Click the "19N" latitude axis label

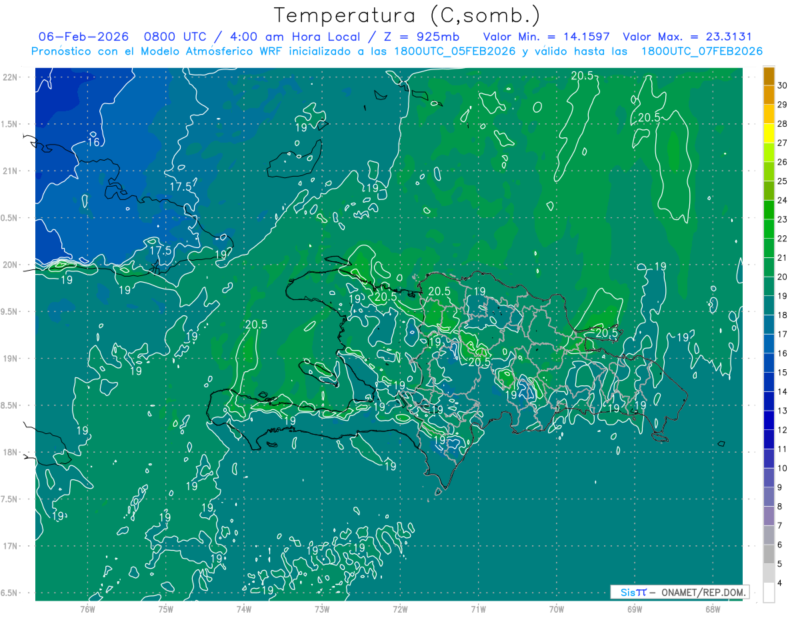point(11,358)
